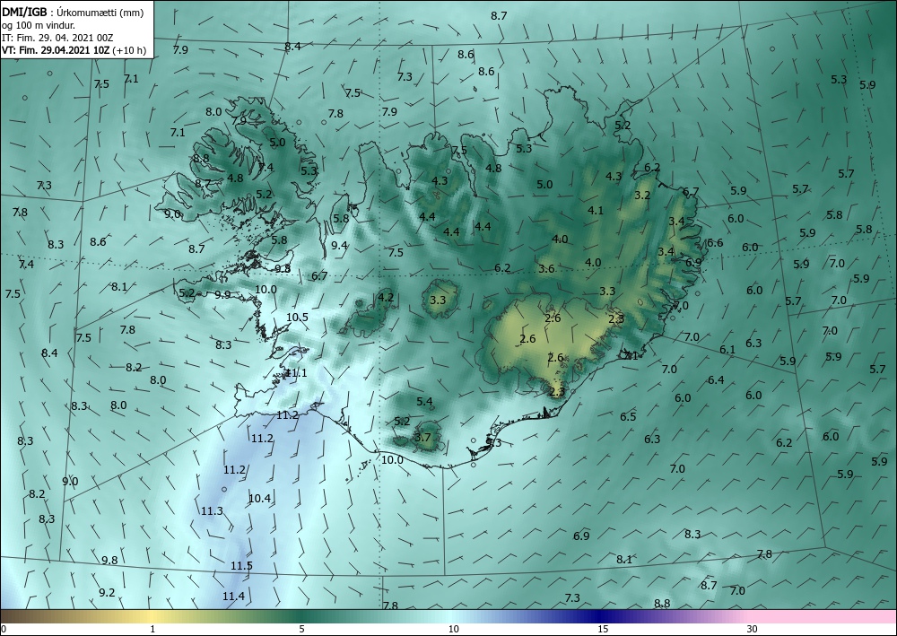Click the 3.2 value in east Iceland
This screenshot has height=636, width=897.
642,195
